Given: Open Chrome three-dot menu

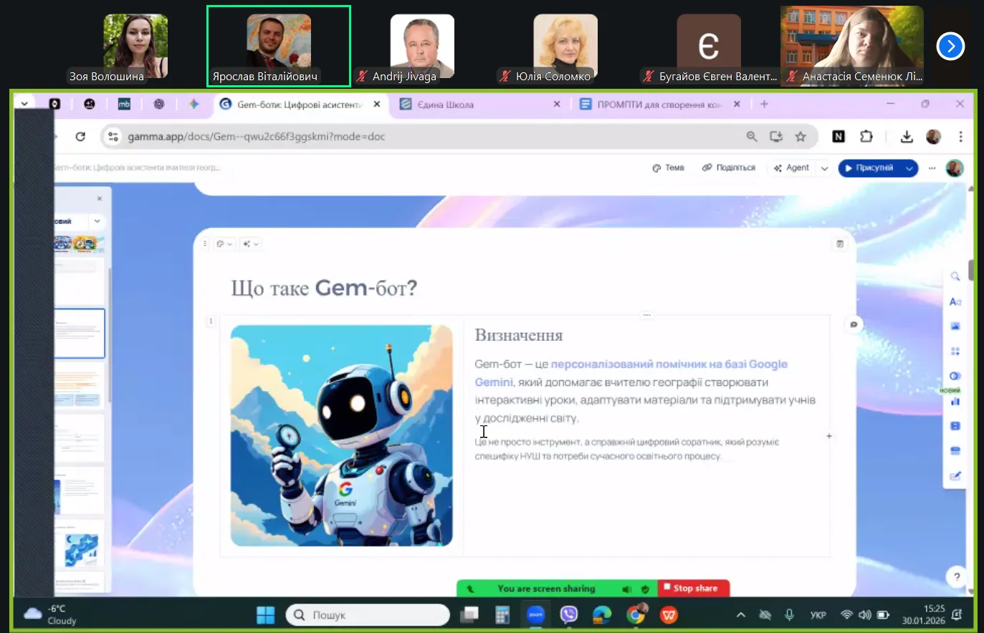Looking at the screenshot, I should click(x=960, y=136).
